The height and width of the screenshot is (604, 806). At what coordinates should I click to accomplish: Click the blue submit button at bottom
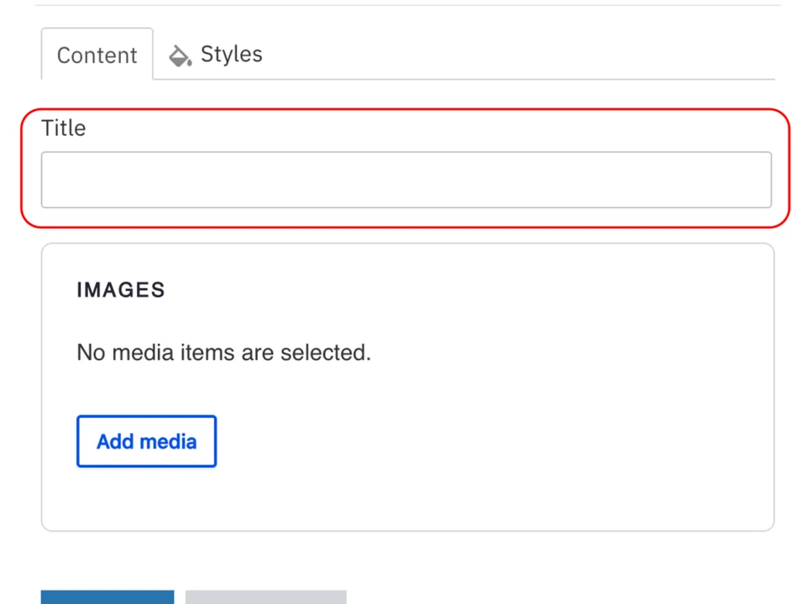tap(107, 597)
